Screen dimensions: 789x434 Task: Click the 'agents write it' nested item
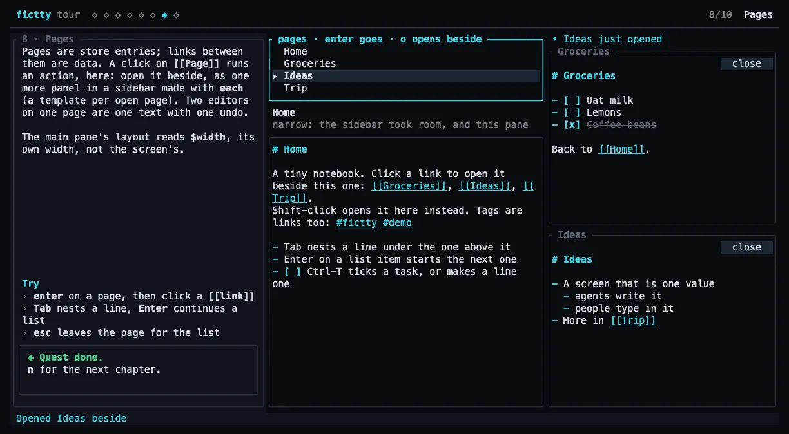click(x=612, y=296)
